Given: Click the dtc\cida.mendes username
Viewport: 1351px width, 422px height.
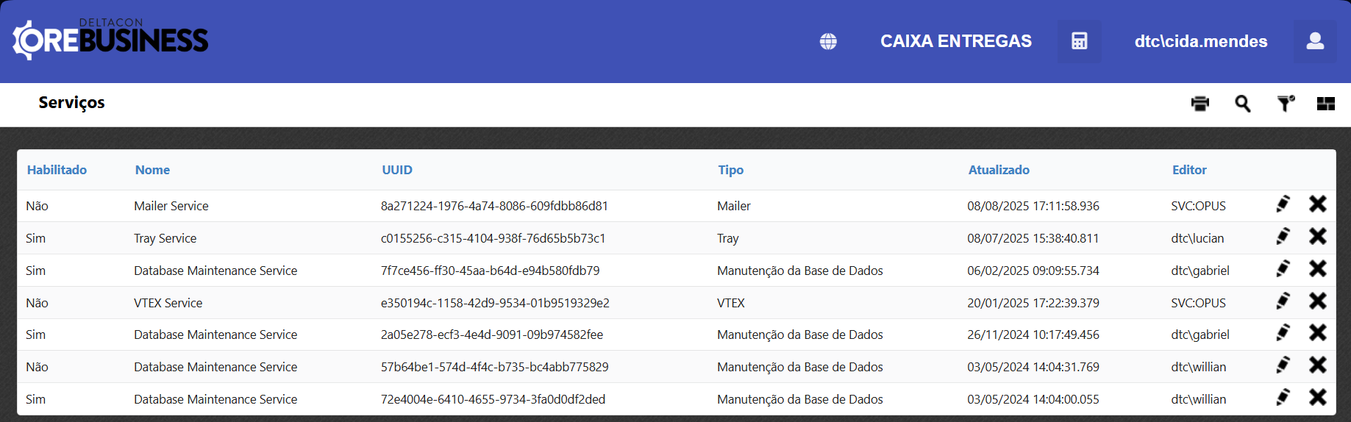Looking at the screenshot, I should (x=1200, y=41).
